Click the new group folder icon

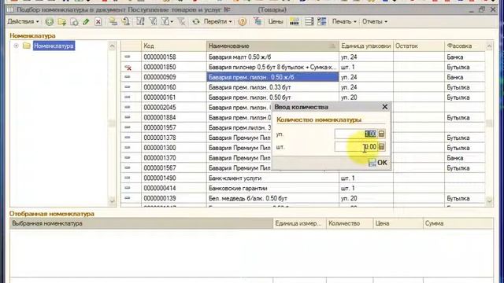(61, 22)
